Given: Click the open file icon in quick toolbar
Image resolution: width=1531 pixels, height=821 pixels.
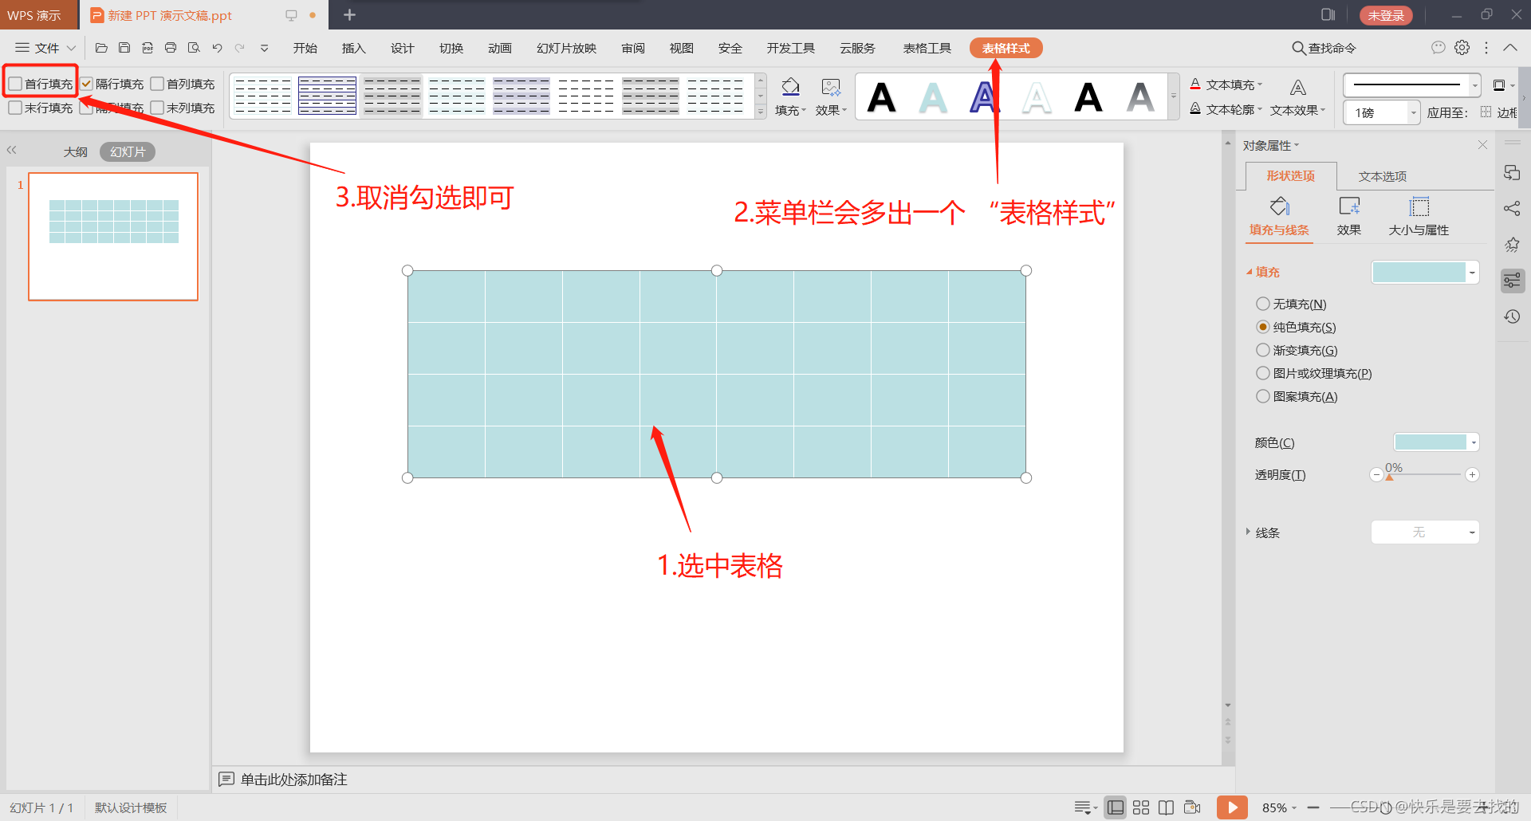Looking at the screenshot, I should (x=101, y=48).
